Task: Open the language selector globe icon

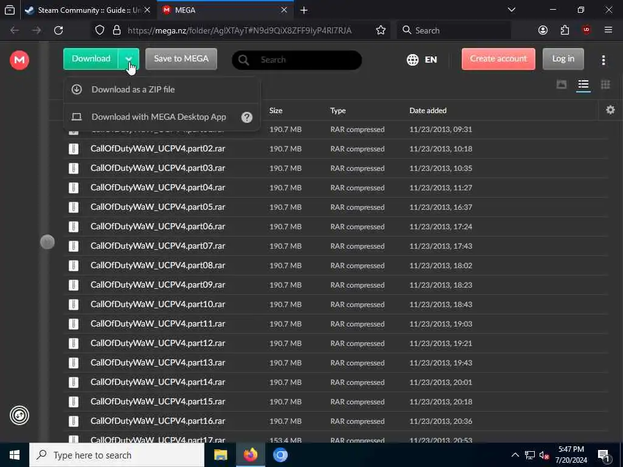Action: [412, 60]
